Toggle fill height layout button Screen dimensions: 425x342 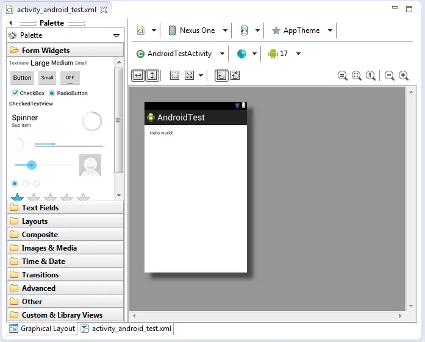152,76
